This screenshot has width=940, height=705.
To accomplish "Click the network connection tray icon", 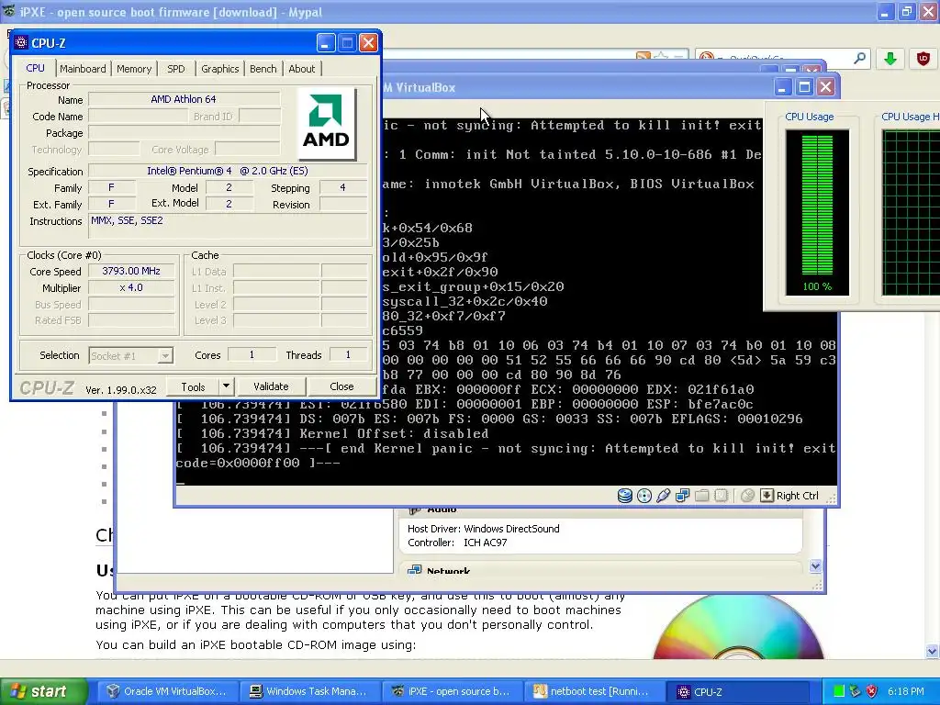I will (855, 691).
